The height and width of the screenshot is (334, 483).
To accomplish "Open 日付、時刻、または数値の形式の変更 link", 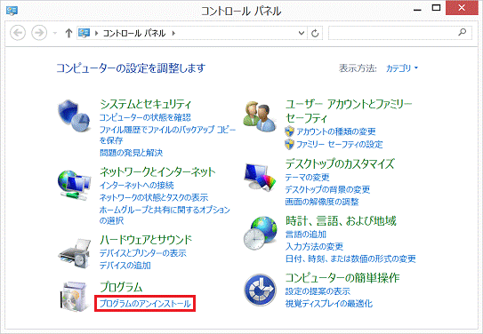I will [x=350, y=259].
